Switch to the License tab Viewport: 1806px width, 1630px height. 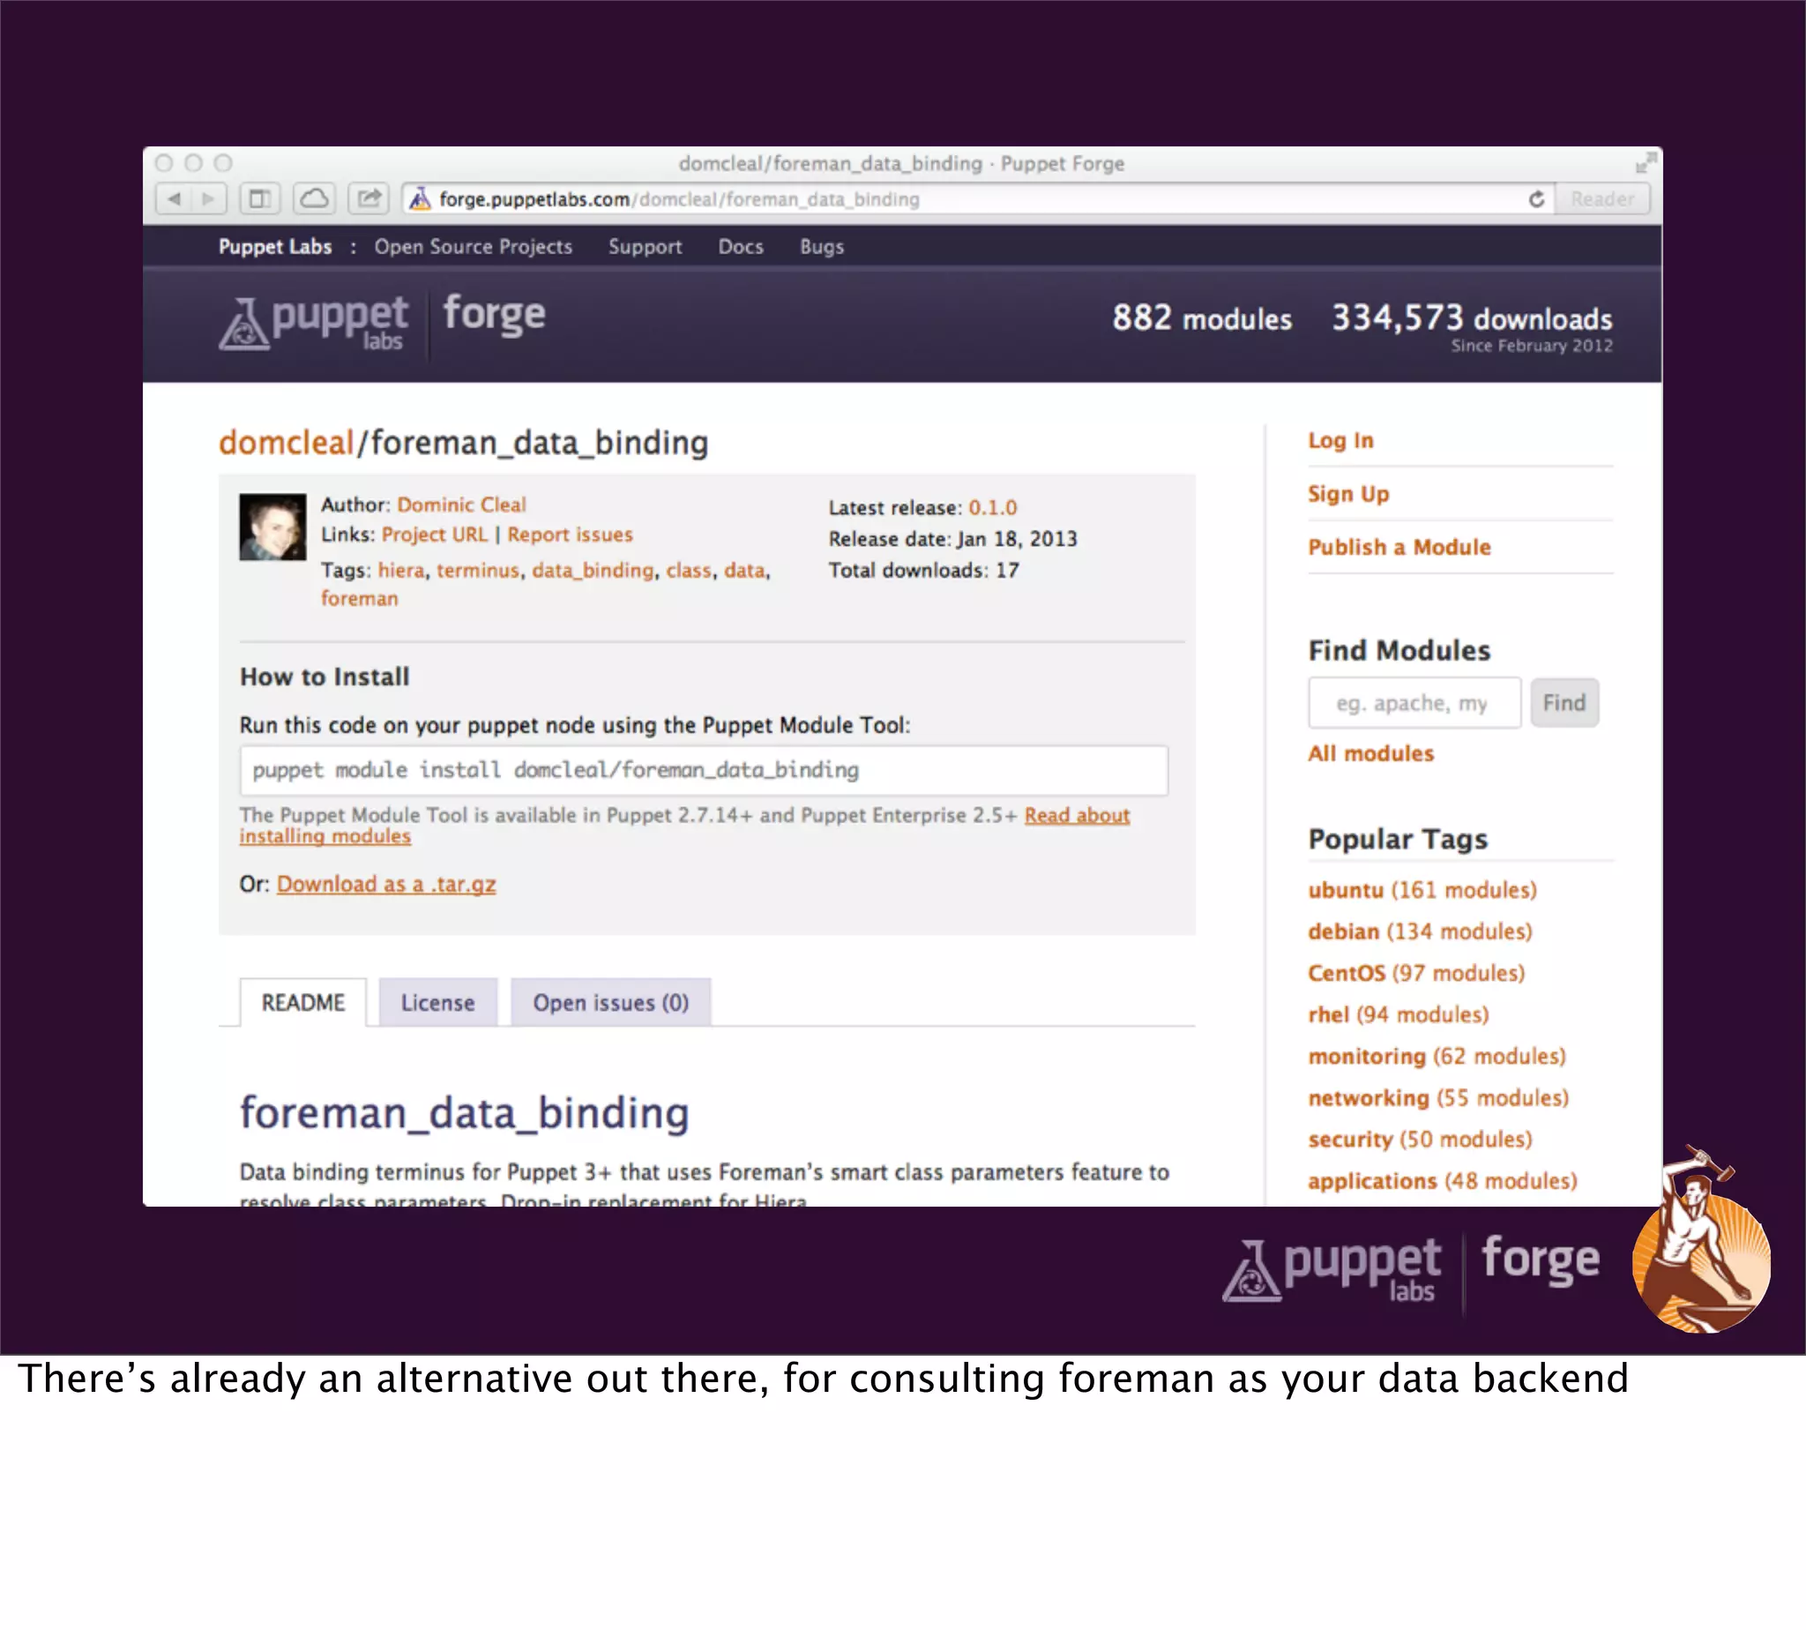[x=437, y=1002]
